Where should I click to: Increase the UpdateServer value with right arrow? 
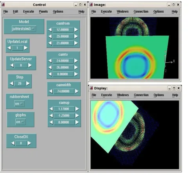pyautogui.click(x=30, y=65)
